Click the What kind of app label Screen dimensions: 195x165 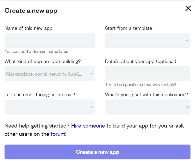tap(43, 61)
